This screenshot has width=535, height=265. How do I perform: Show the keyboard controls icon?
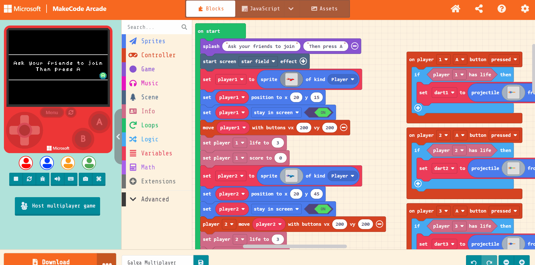point(71,179)
